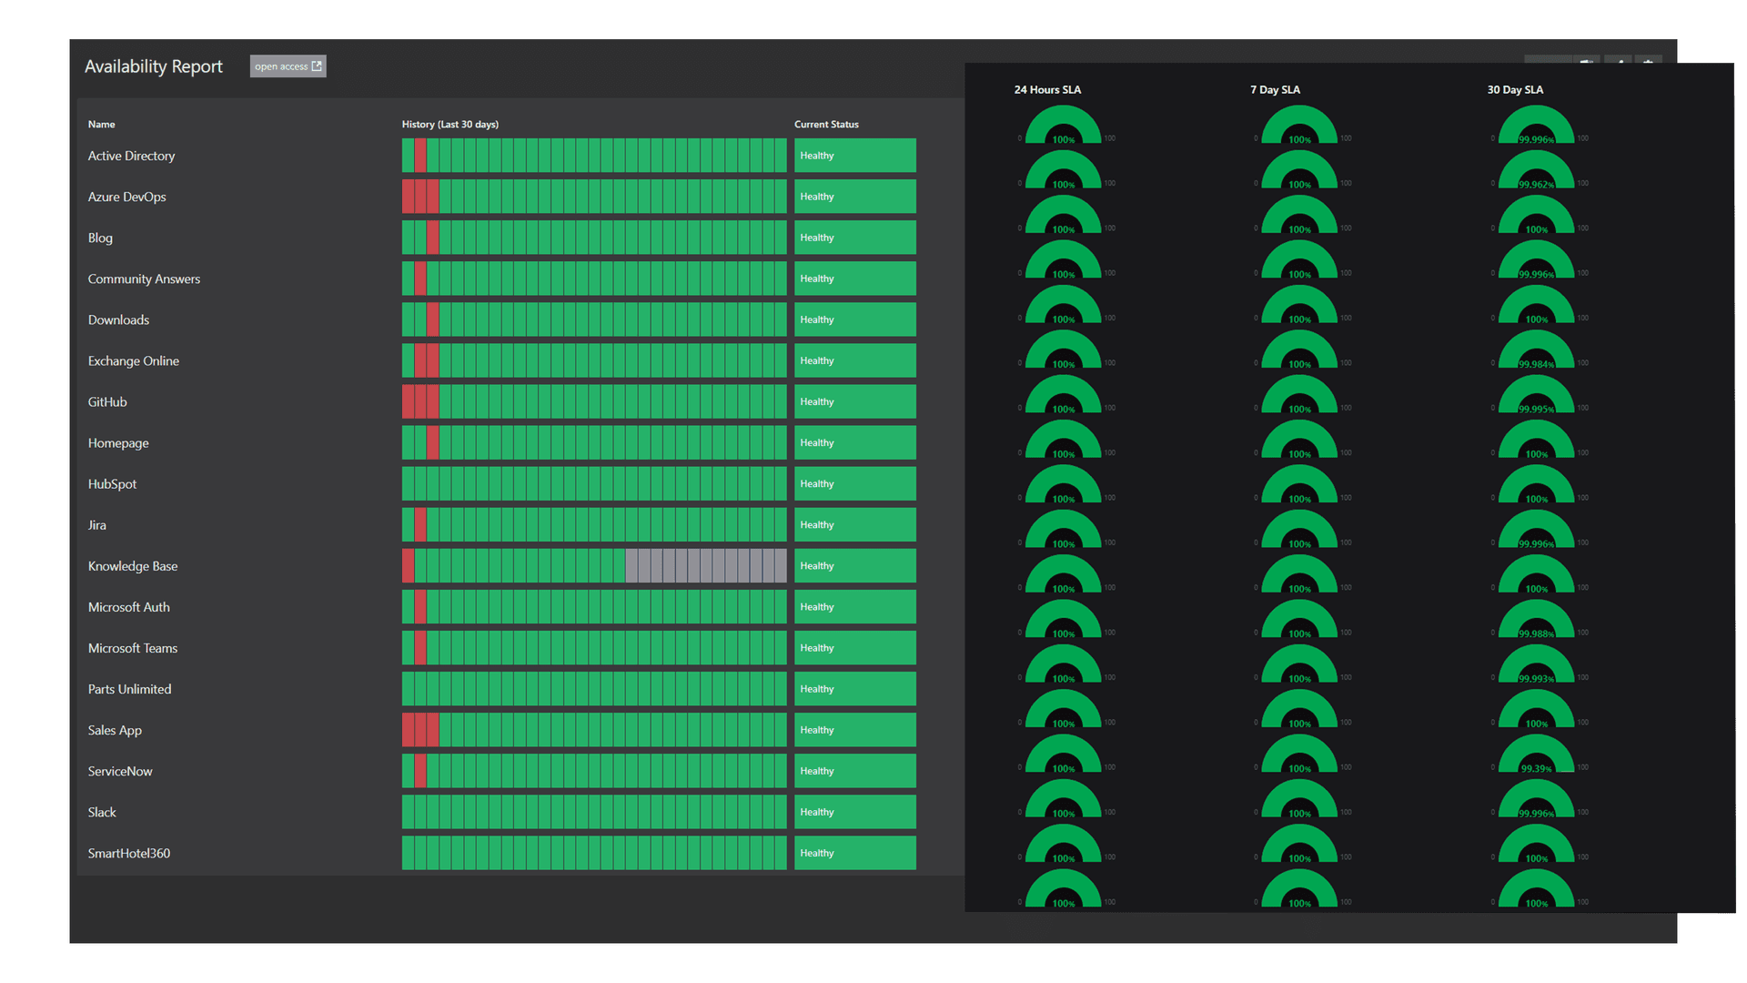Screen dimensions: 1747x983
Task: Open the Active Directory service link
Action: point(131,156)
